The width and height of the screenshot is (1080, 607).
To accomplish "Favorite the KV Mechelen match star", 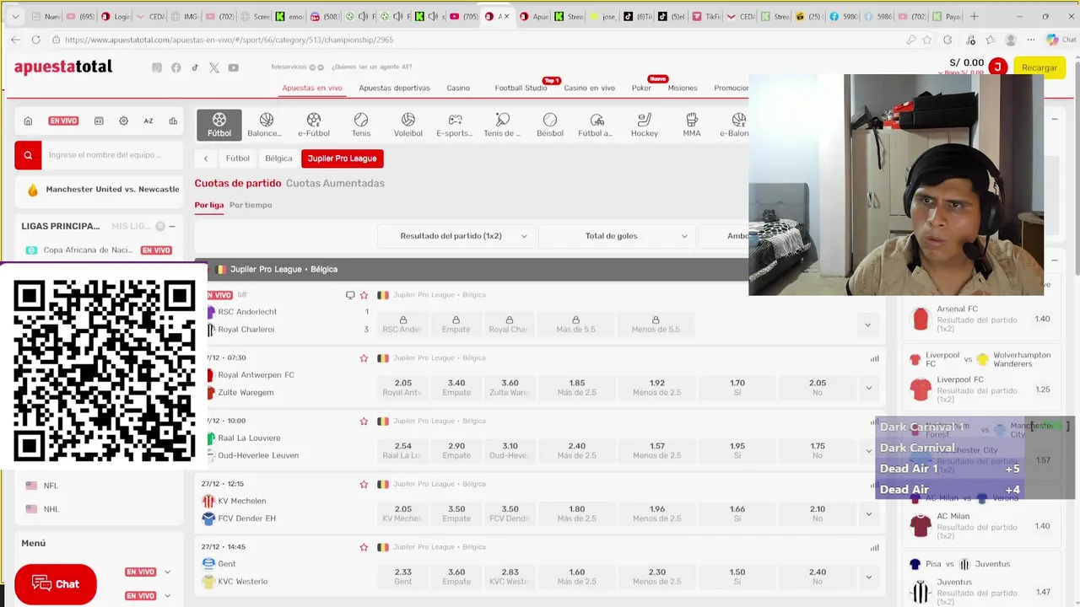I will (x=364, y=484).
